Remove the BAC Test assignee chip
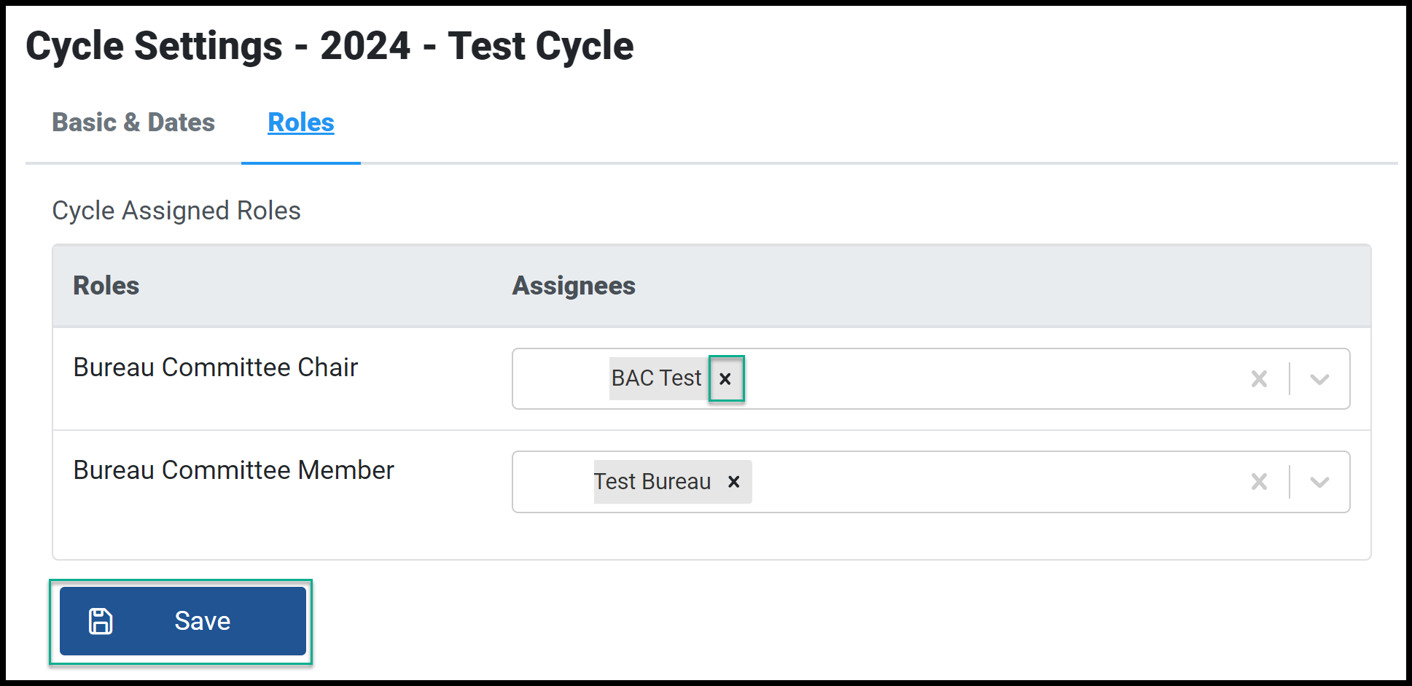Screen dimensions: 1412x686 725,378
